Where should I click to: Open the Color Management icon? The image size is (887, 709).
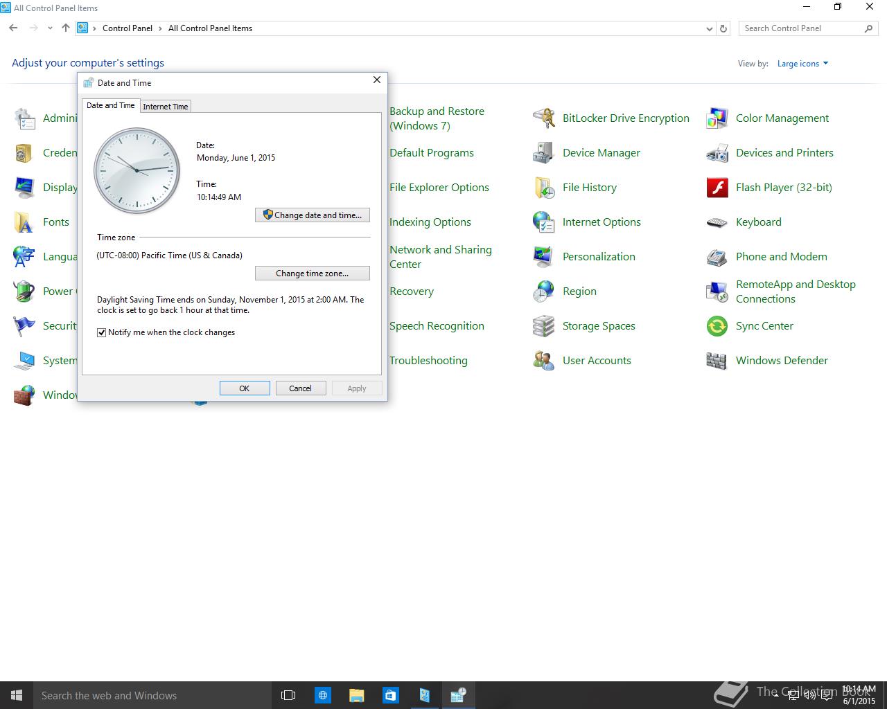click(717, 118)
